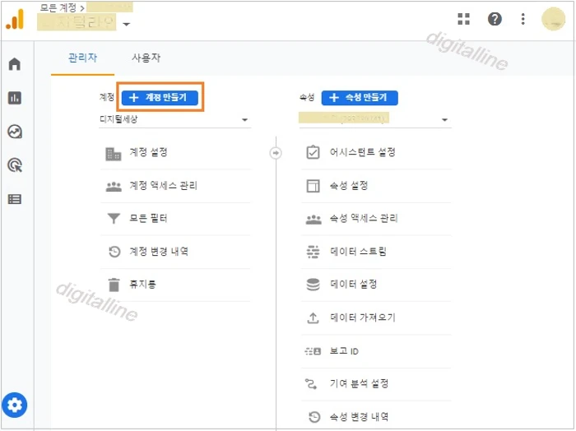The height and width of the screenshot is (431, 576).
Task: Open 계정 변경 내역 text link
Action: [159, 252]
